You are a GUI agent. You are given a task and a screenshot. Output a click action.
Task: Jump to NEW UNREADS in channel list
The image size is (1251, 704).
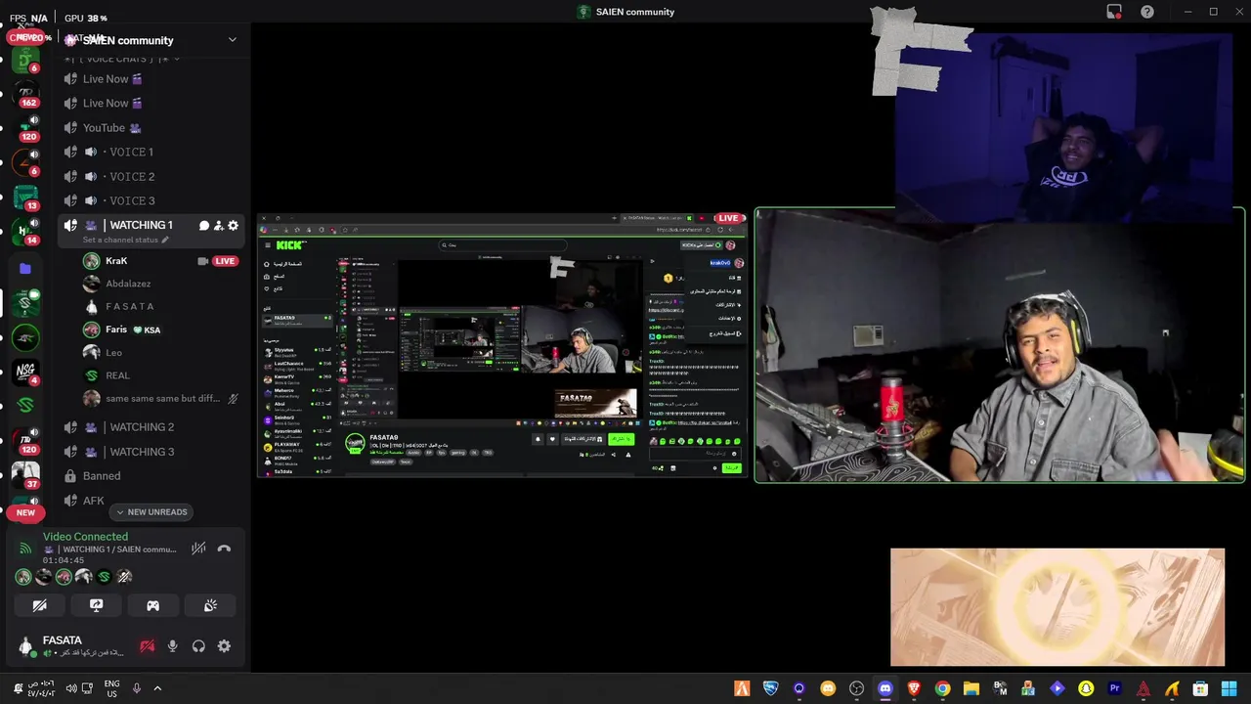point(151,512)
